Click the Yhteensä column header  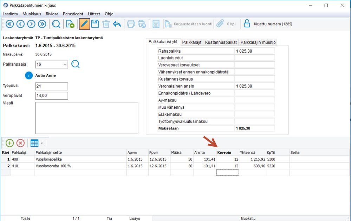tap(253, 152)
